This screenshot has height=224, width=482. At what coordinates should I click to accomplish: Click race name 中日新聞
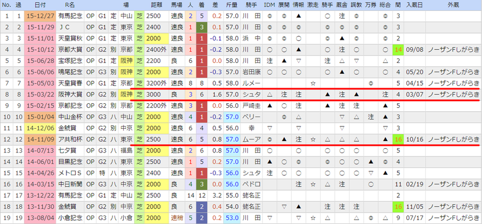click(x=70, y=184)
